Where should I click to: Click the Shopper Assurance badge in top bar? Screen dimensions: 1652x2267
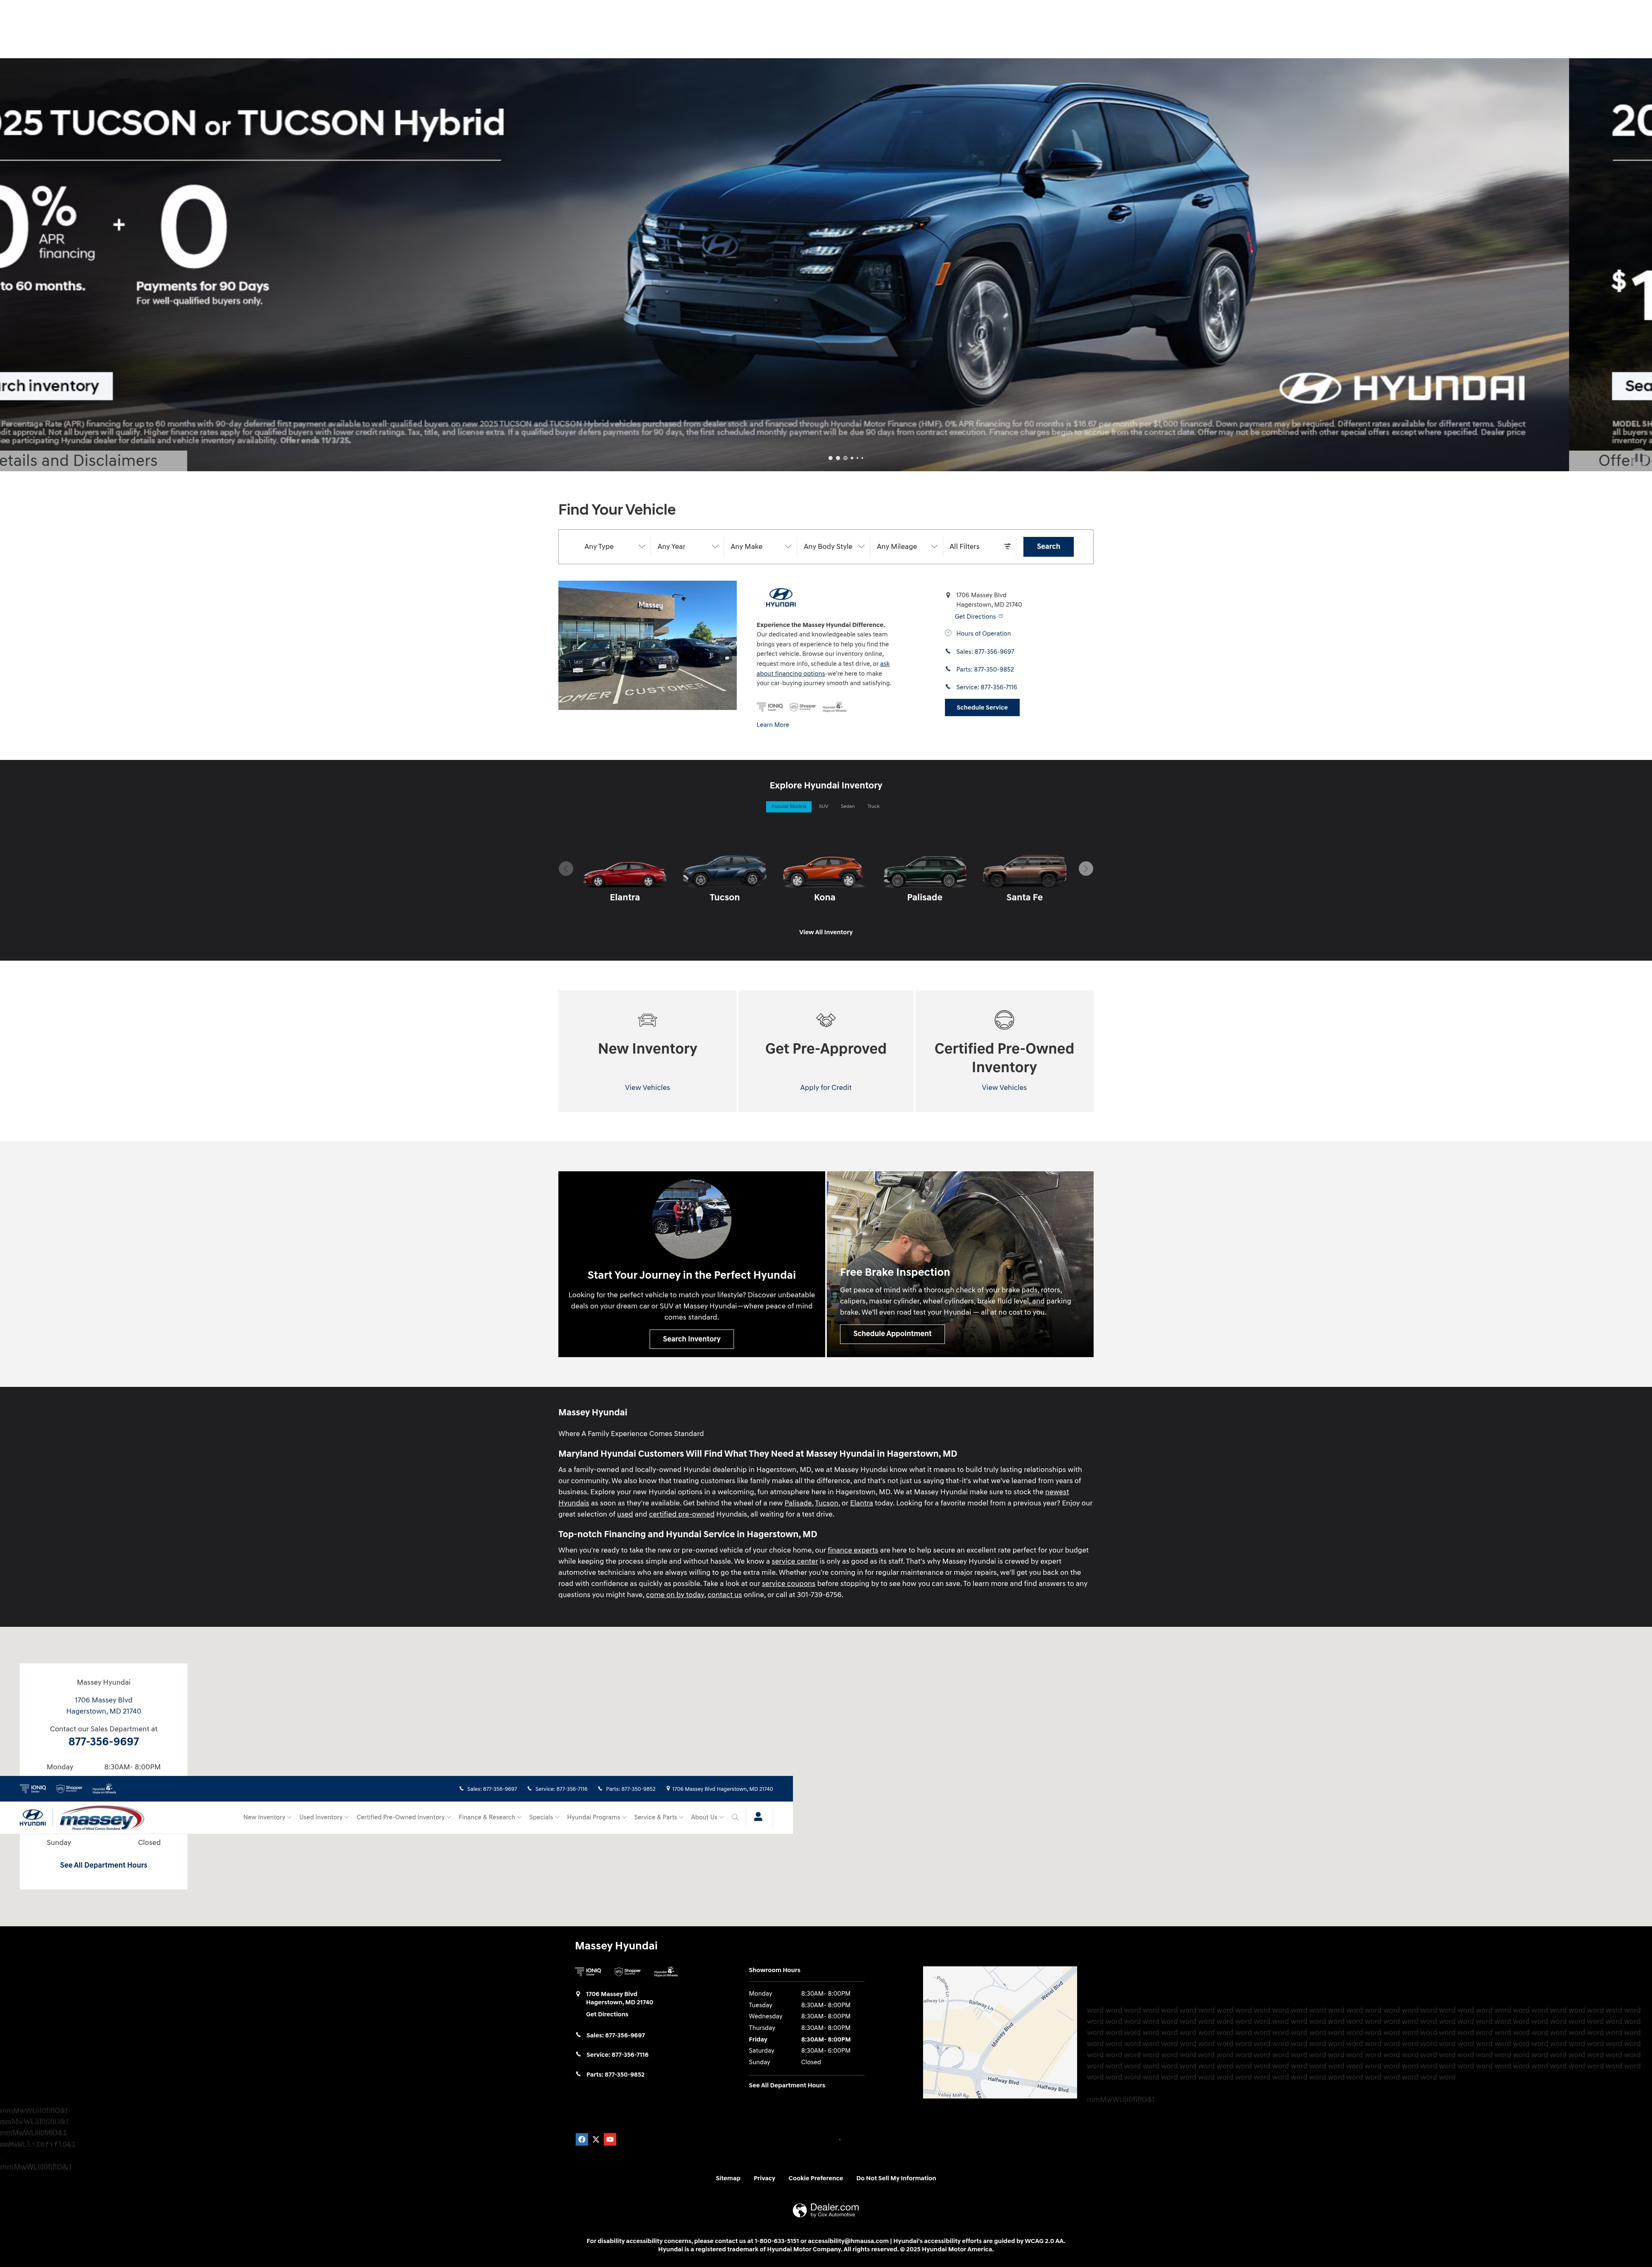pos(69,1789)
